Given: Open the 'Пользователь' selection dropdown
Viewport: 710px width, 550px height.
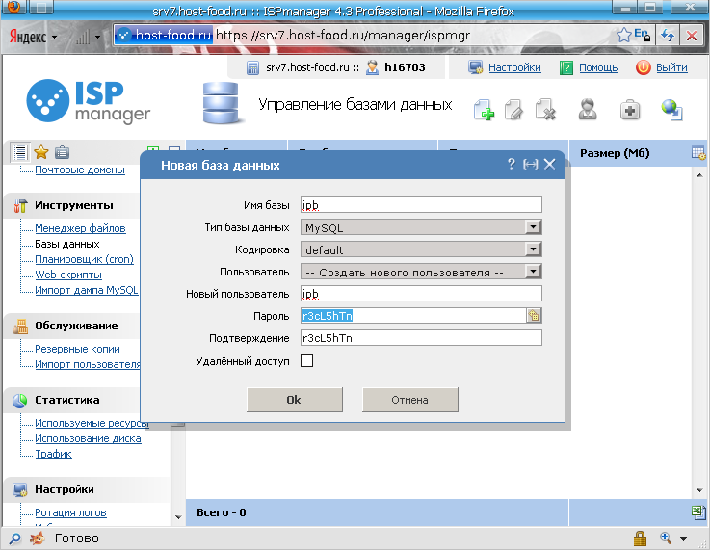Looking at the screenshot, I should point(421,272).
